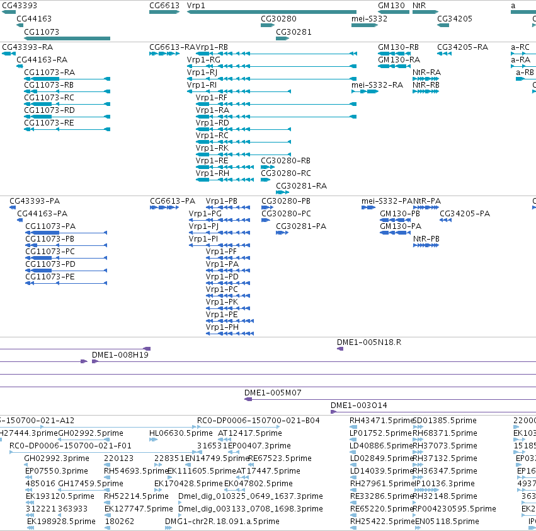Open protein label 'NtR-PB'
The width and height of the screenshot is (536, 531).
[426, 239]
